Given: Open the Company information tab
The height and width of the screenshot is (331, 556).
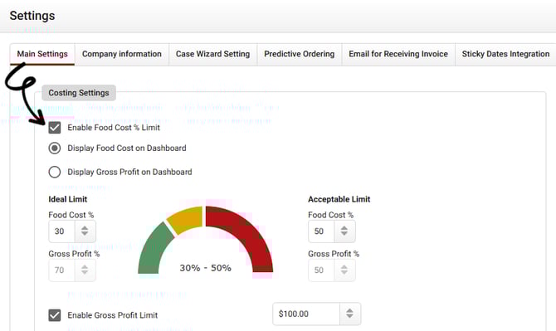Looking at the screenshot, I should pyautogui.click(x=122, y=54).
